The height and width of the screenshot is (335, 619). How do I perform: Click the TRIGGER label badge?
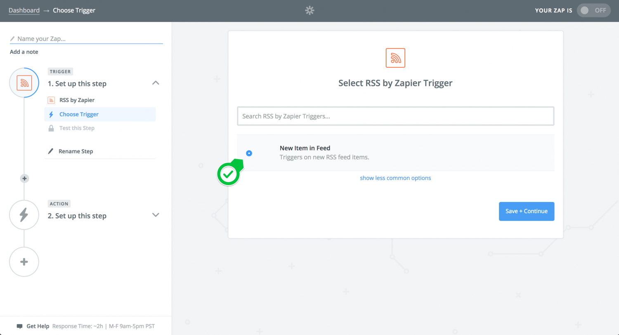click(61, 71)
